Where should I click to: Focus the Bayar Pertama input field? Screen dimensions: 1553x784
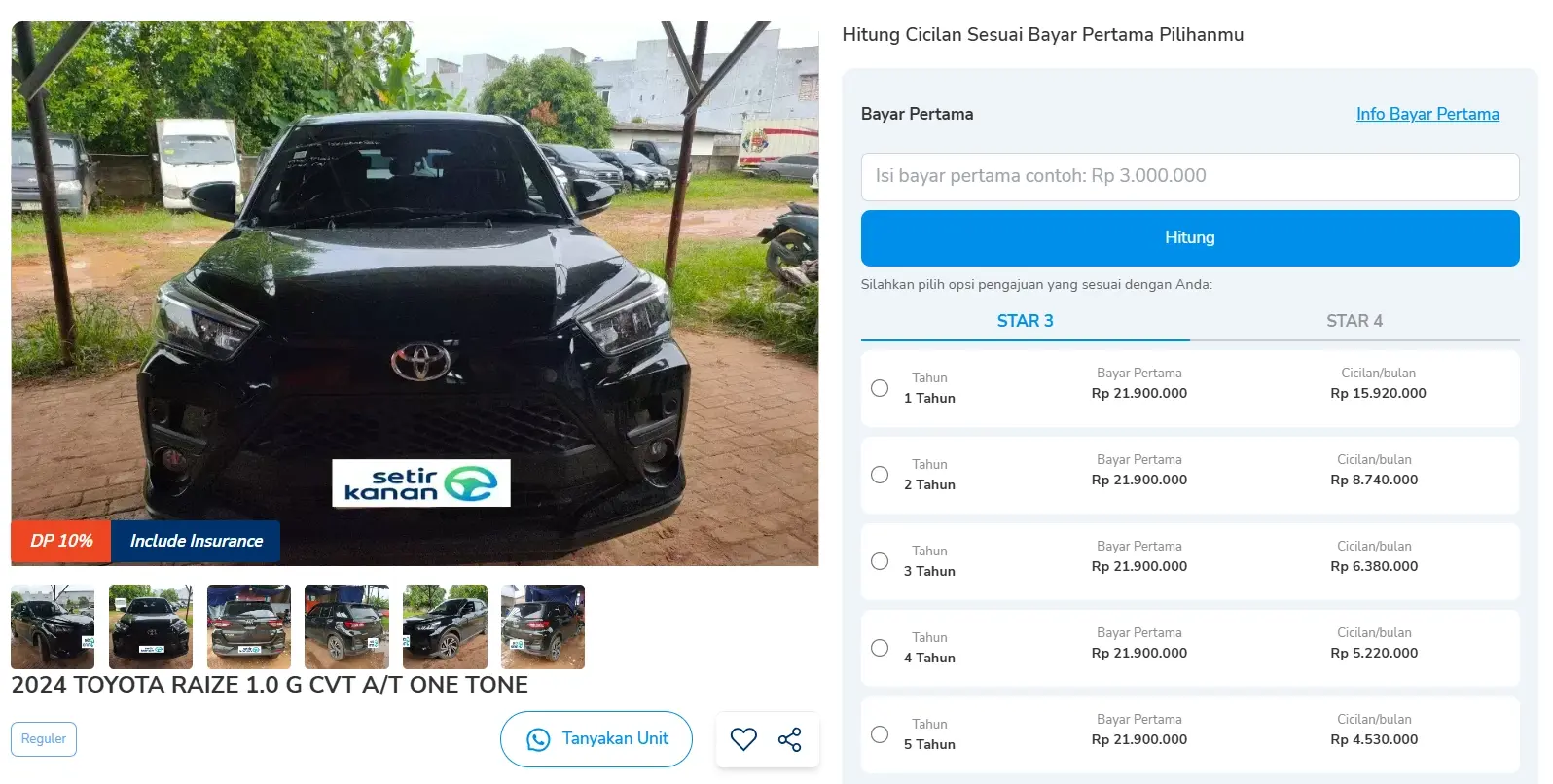[1189, 176]
